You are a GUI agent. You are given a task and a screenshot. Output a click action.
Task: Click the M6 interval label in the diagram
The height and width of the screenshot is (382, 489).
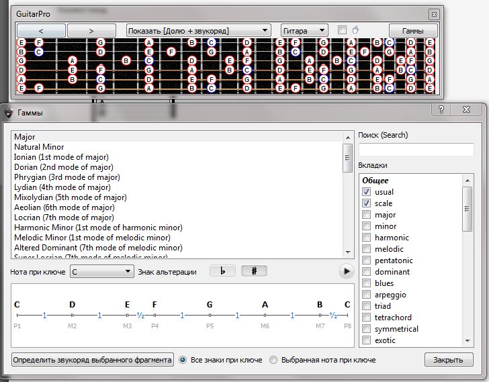(265, 326)
